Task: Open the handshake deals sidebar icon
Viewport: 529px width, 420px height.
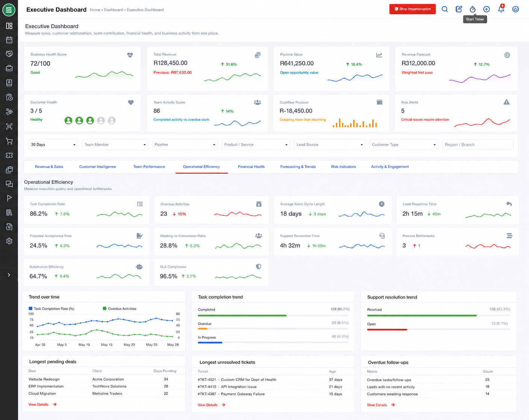Action: [x=9, y=54]
